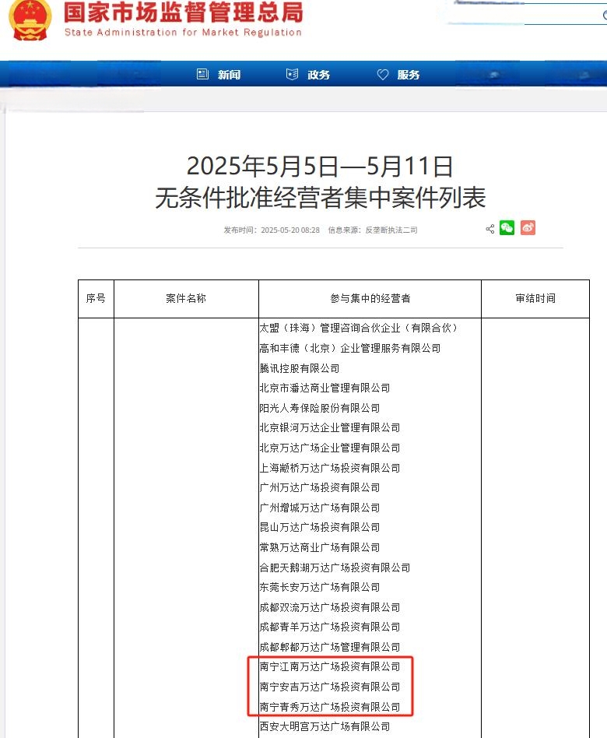607x738 pixels.
Task: Share the article via WeChat icon
Action: (507, 228)
